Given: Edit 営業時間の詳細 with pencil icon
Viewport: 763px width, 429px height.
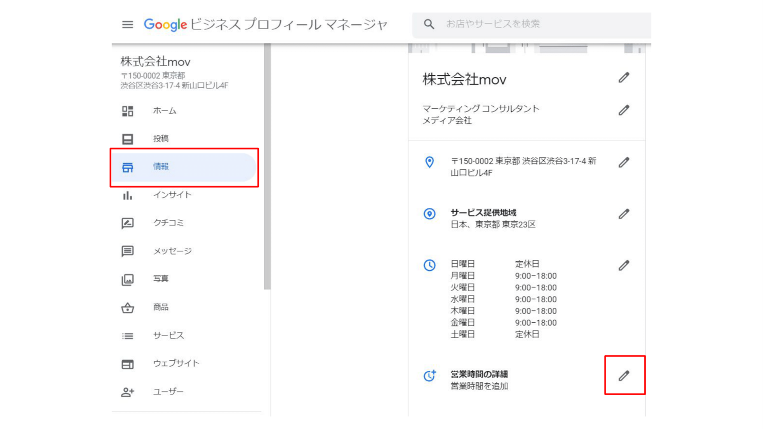Looking at the screenshot, I should [624, 376].
